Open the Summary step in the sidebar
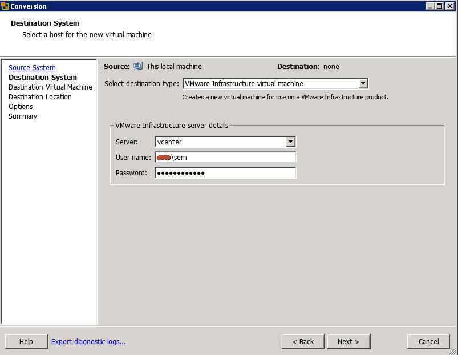Image resolution: width=458 pixels, height=355 pixels. coord(23,116)
